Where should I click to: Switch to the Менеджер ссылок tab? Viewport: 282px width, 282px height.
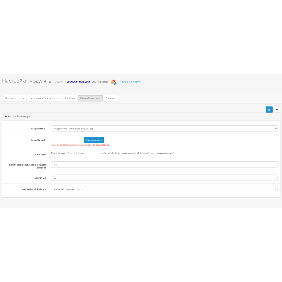coord(14,98)
